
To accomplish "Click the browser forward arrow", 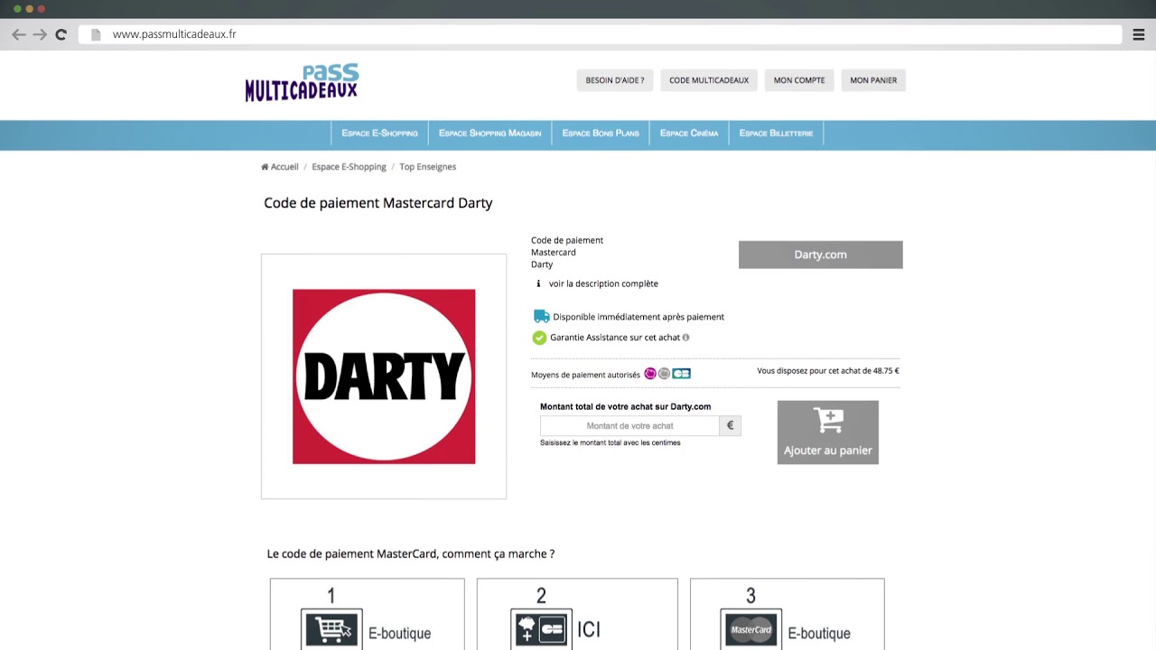I will click(40, 34).
